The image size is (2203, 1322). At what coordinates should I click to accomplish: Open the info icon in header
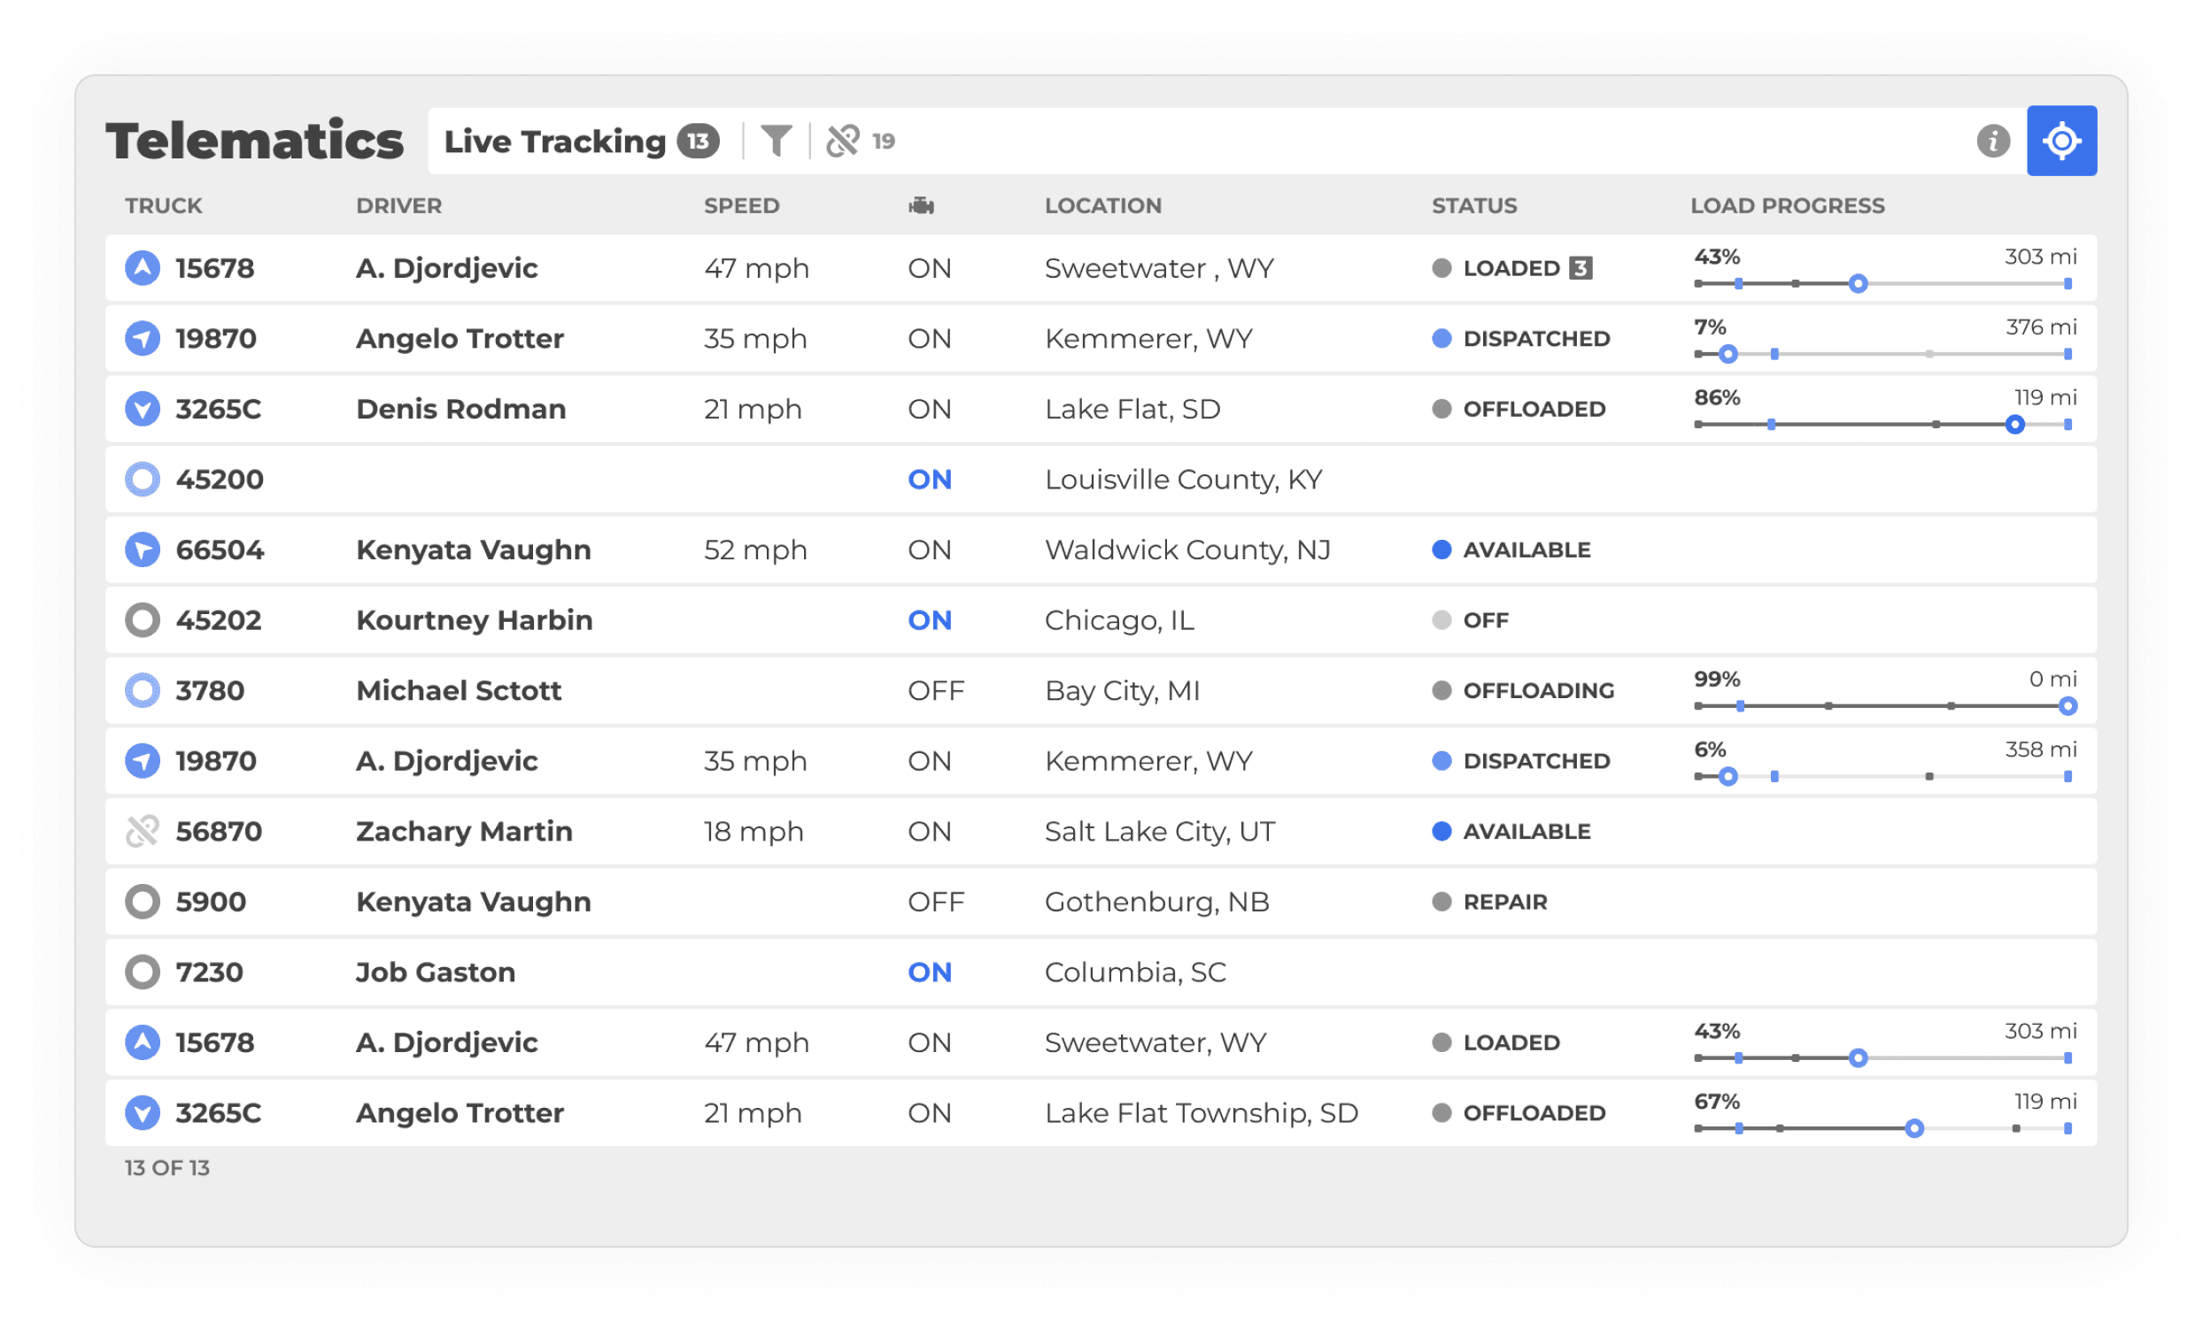[x=1992, y=141]
